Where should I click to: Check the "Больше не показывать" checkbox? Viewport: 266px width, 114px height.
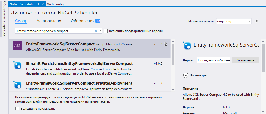coord(17,109)
